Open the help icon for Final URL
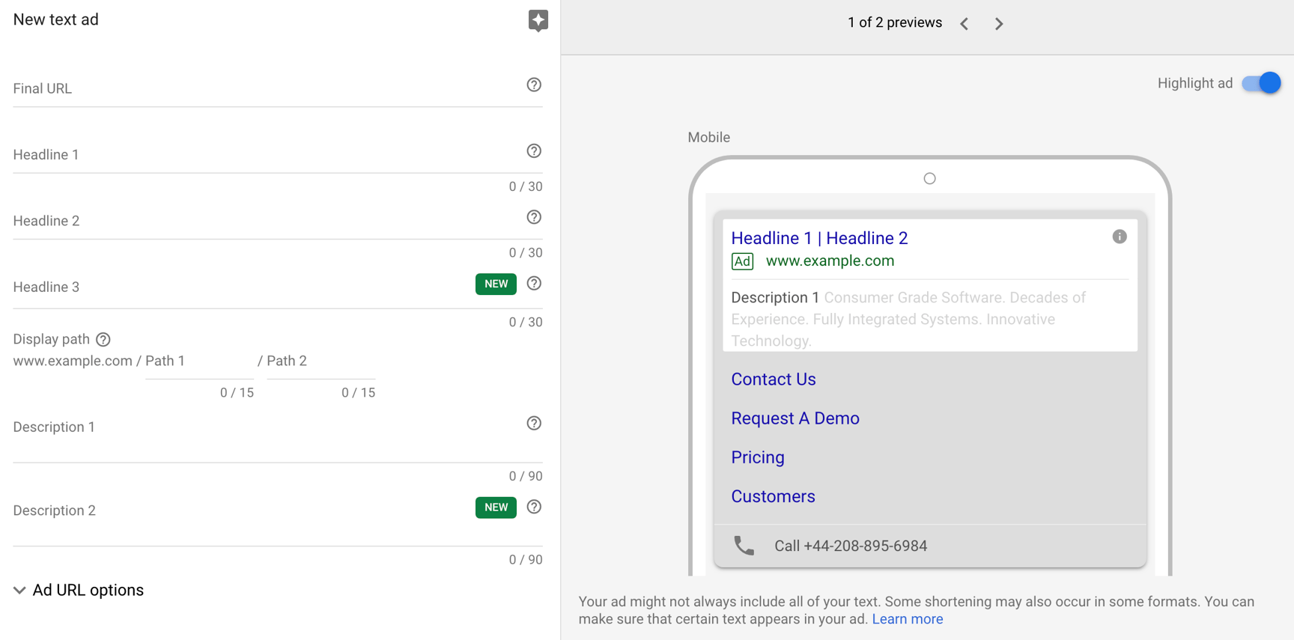The image size is (1294, 640). pos(534,85)
